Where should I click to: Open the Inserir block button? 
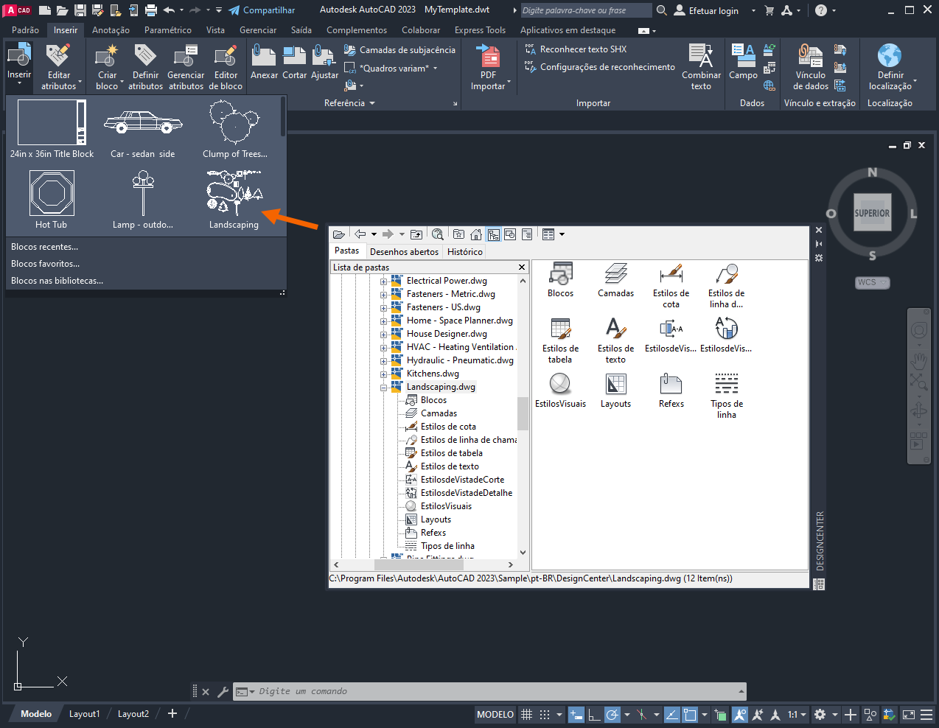(19, 66)
